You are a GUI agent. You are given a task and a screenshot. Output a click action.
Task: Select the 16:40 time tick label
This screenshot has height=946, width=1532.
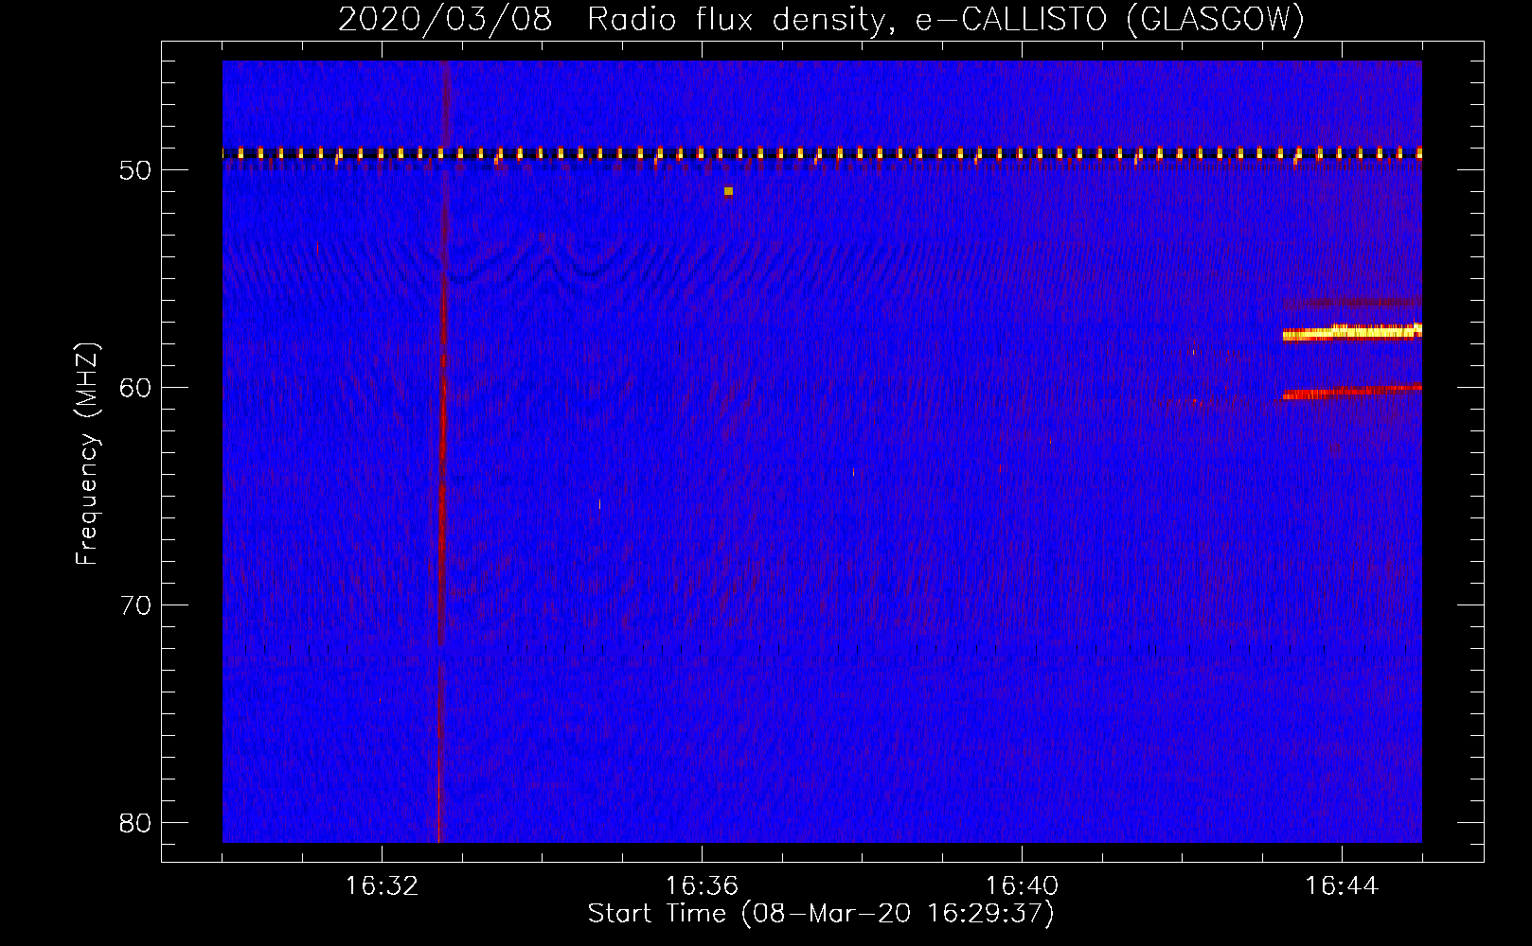1022,886
